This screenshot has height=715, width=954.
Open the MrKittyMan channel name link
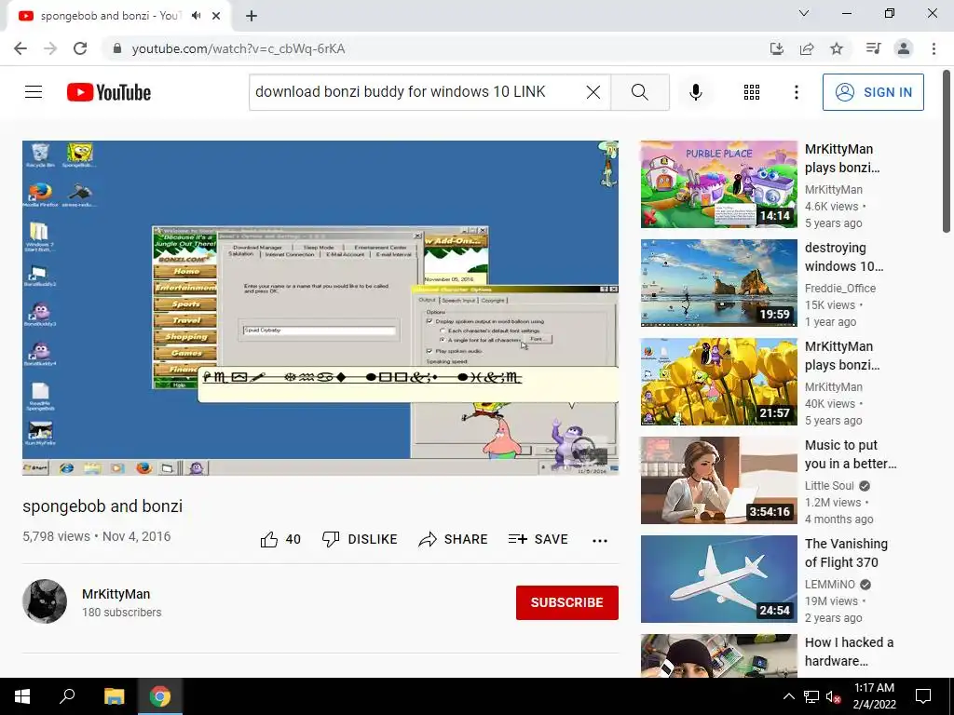pyautogui.click(x=116, y=594)
